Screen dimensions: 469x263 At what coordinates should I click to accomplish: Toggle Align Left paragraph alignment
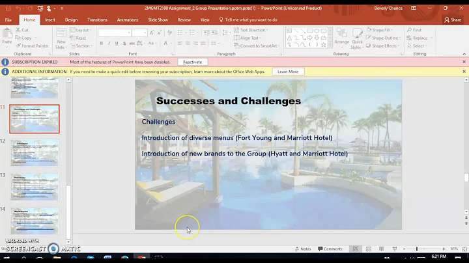point(180,44)
